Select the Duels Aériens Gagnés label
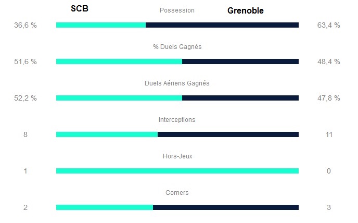 177,83
